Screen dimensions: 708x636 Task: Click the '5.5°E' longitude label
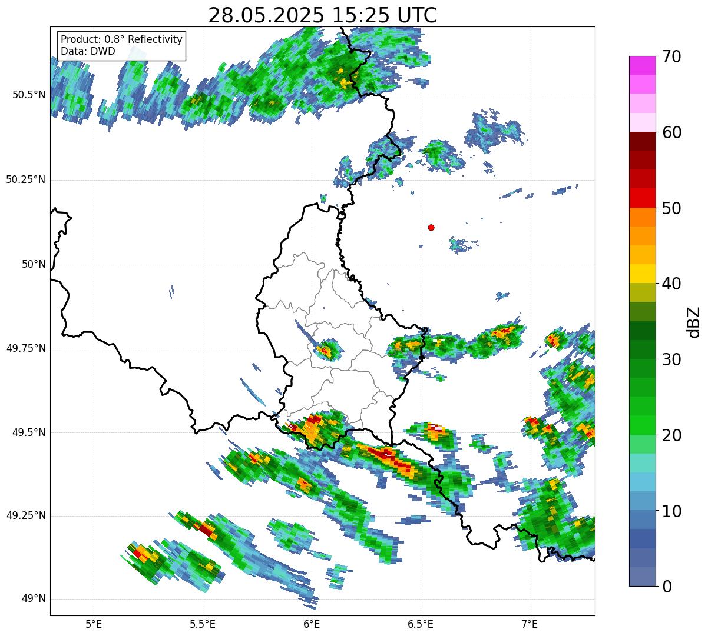[x=203, y=624]
